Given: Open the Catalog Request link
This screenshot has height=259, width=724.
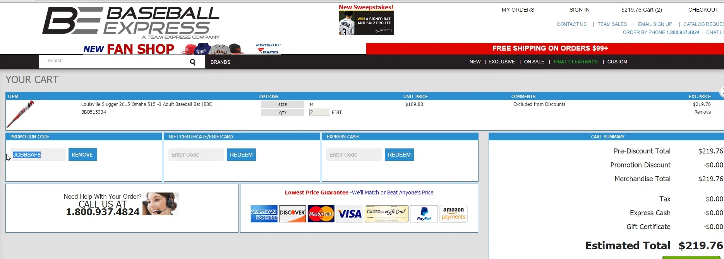Looking at the screenshot, I should pos(703,24).
